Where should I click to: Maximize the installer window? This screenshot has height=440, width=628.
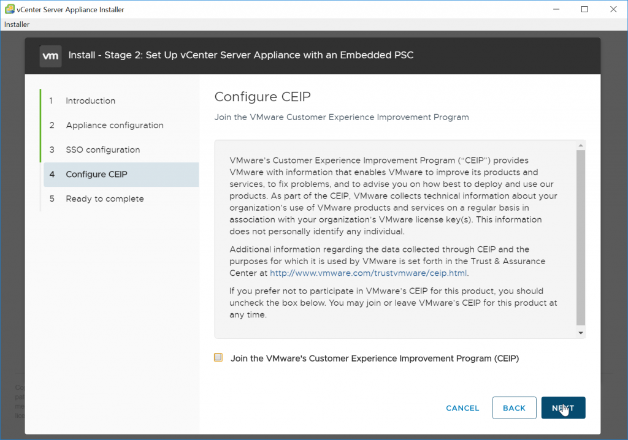click(x=584, y=9)
